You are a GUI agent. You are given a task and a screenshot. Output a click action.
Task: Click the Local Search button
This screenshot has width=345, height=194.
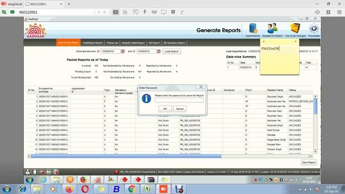(x=171, y=51)
